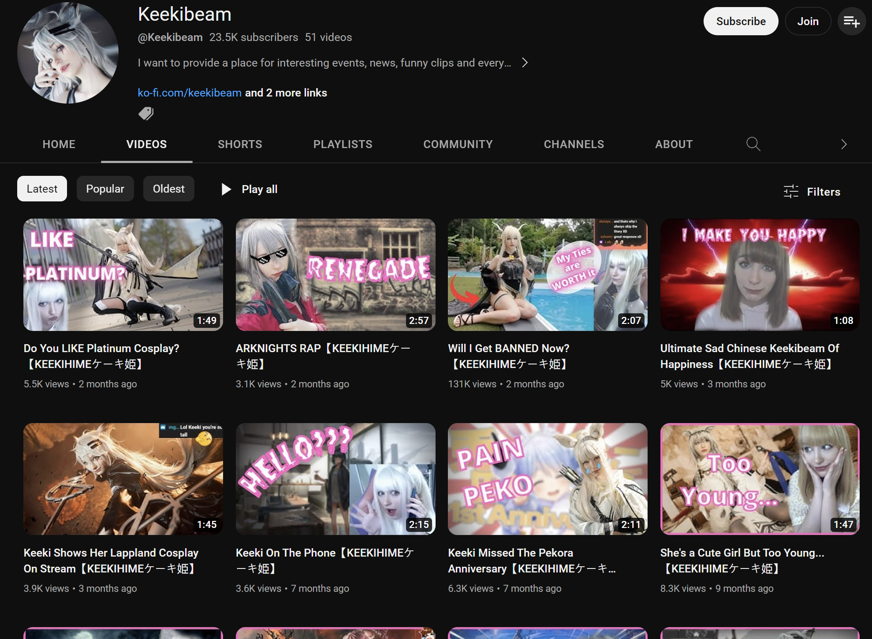
Task: Click the '131K views • 2 months ago' text
Action: [x=506, y=384]
